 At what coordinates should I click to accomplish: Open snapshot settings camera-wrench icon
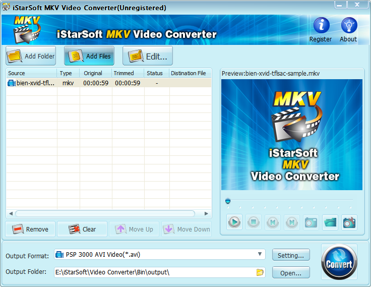(349, 222)
